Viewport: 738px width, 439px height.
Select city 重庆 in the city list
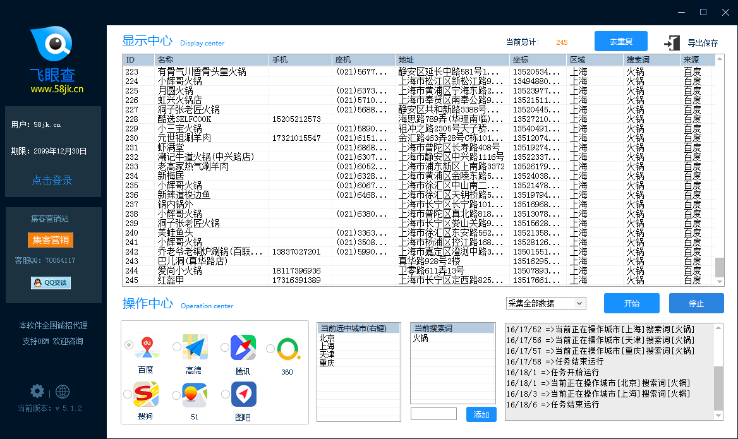(x=327, y=363)
